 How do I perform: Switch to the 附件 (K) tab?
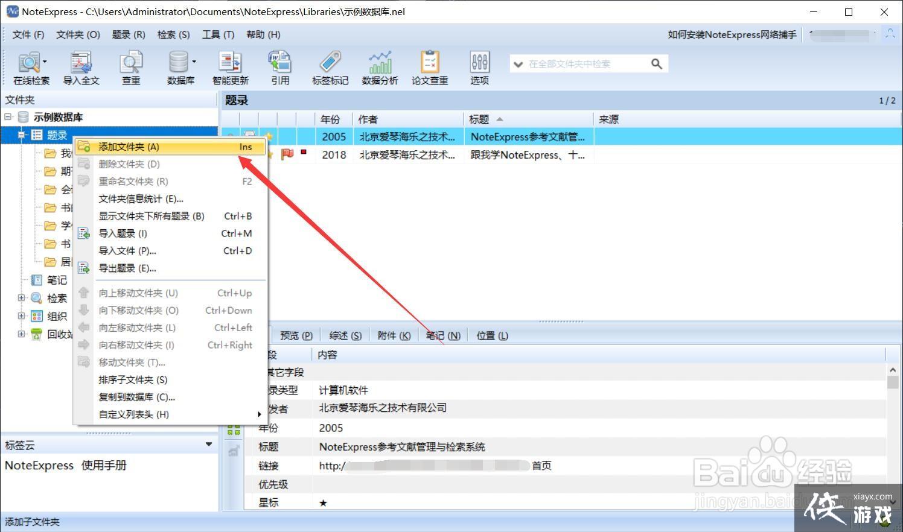[394, 335]
